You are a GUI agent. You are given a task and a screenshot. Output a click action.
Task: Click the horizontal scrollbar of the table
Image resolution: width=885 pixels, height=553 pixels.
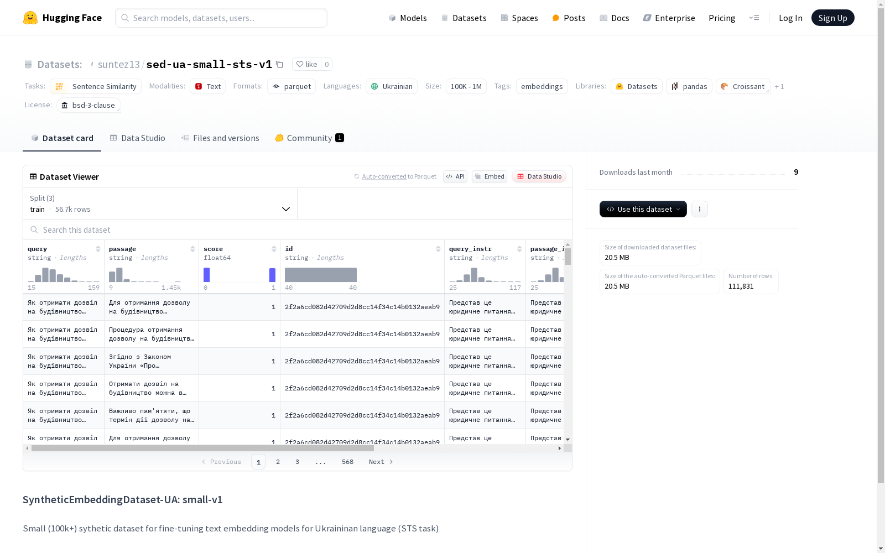202,448
